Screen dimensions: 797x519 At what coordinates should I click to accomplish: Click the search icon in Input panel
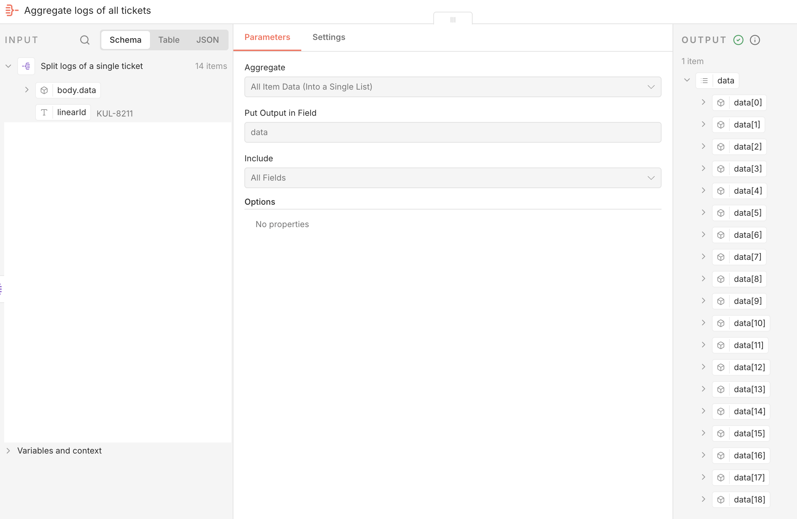(84, 40)
